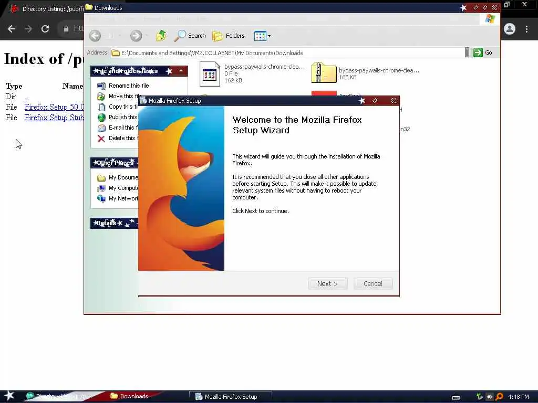The height and width of the screenshot is (403, 538).
Task: Open Search in the Downloads toolbar
Action: point(190,36)
